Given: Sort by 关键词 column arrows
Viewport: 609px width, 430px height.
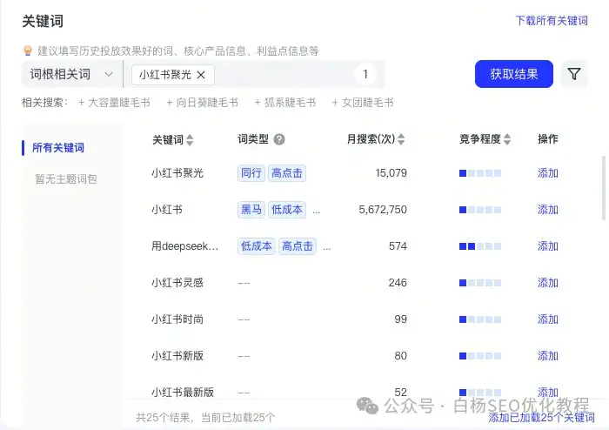Looking at the screenshot, I should pos(190,140).
